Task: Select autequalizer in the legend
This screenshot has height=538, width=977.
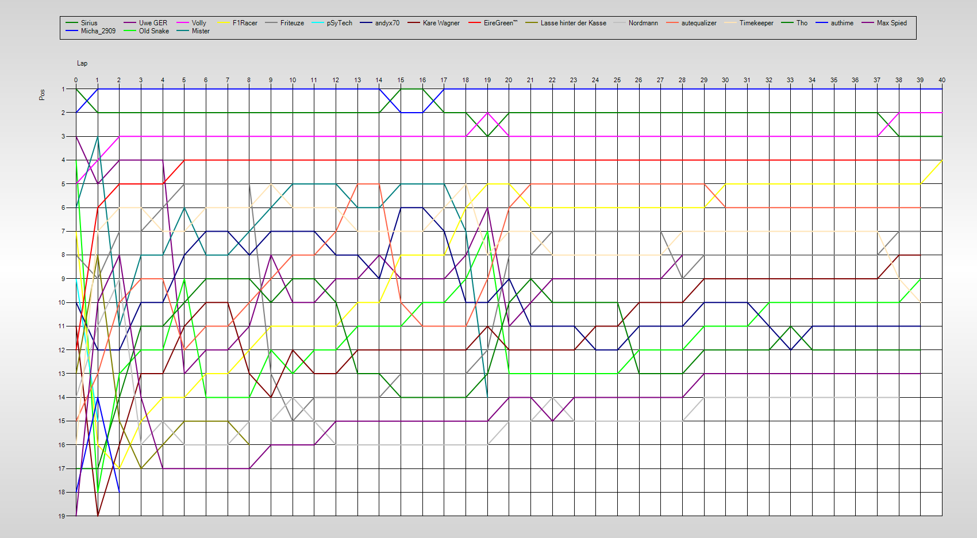Action: [699, 23]
